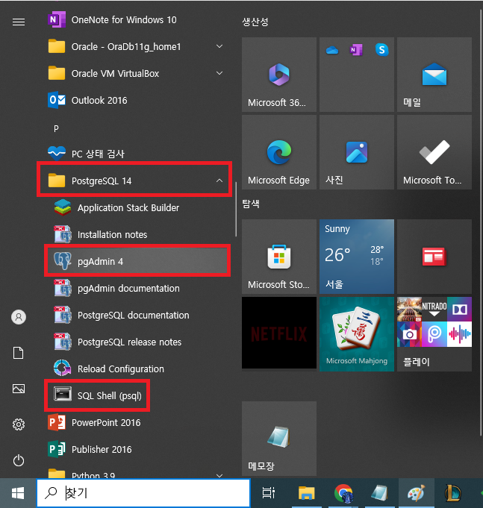Launch SQL Shell (psql)
483x508 pixels.
(136, 395)
